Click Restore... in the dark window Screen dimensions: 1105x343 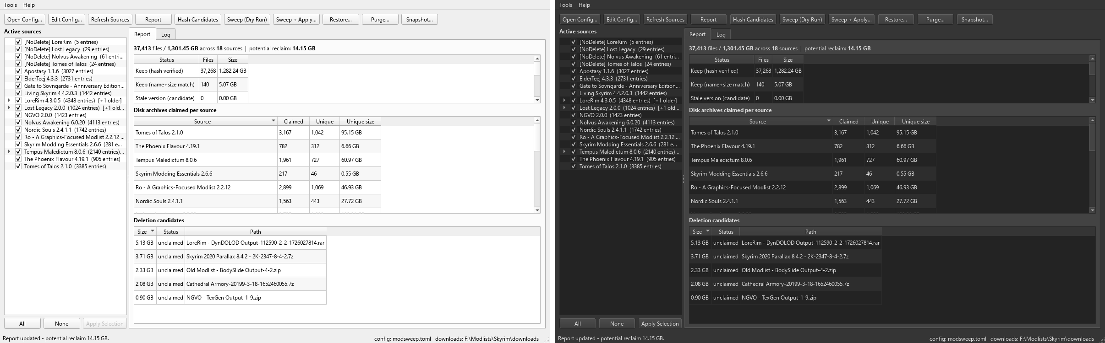point(896,20)
